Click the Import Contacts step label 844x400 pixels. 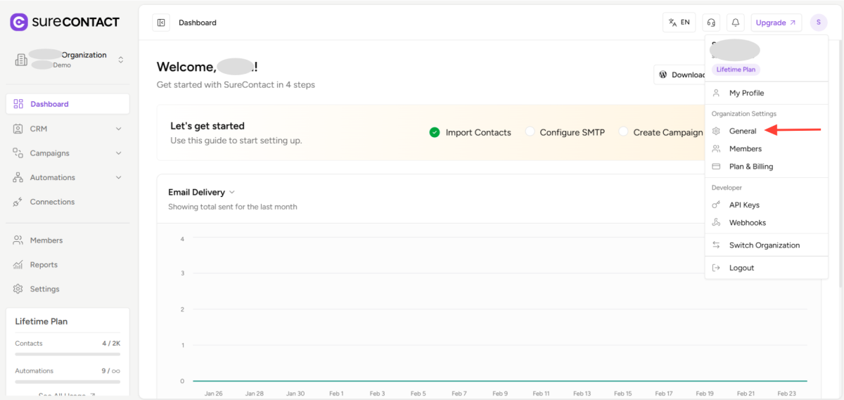(478, 132)
